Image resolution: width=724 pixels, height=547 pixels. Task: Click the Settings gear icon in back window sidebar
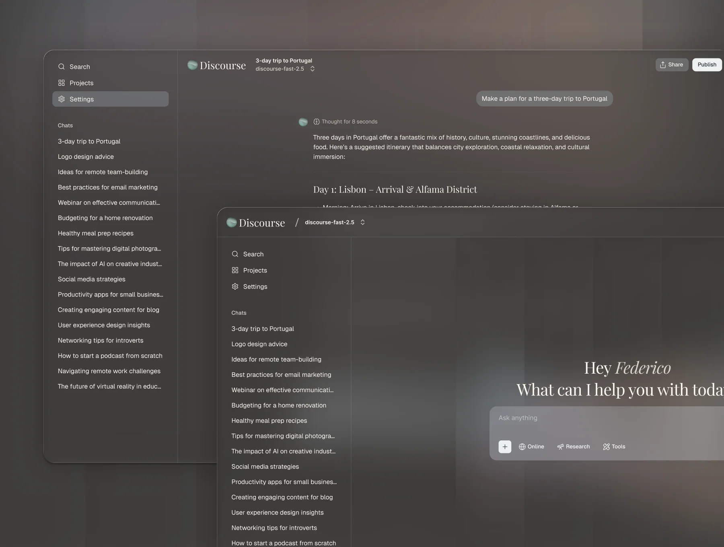(x=61, y=99)
